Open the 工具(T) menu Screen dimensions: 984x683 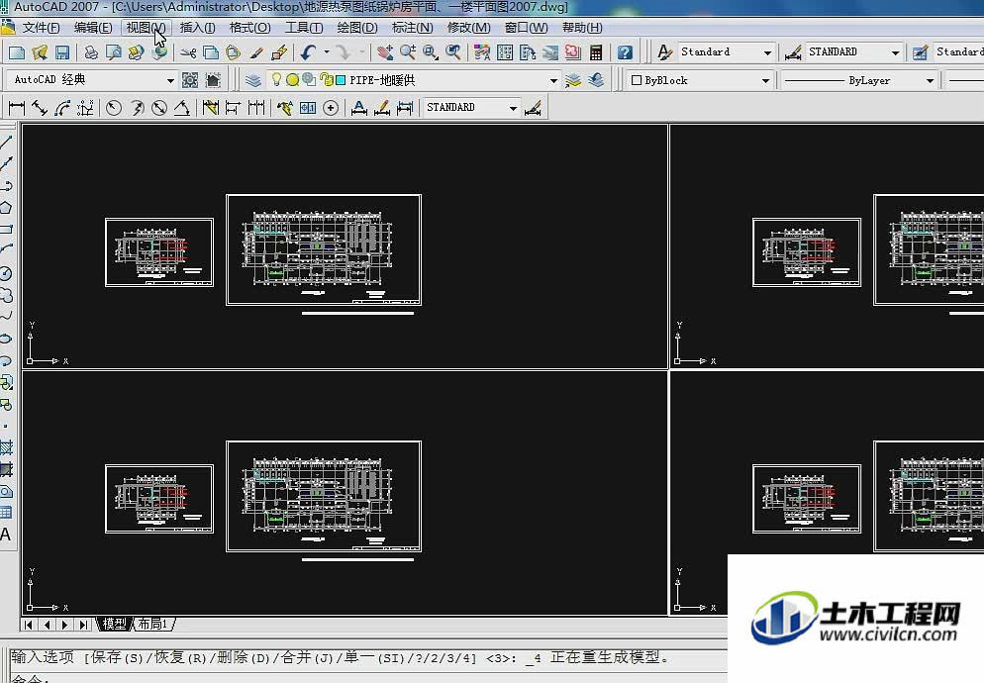point(304,28)
